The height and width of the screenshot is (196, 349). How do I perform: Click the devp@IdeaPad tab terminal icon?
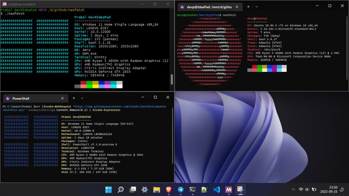click(x=182, y=7)
